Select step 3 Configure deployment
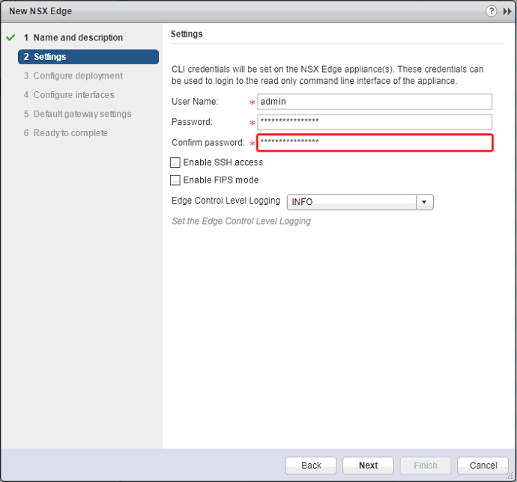 [x=78, y=76]
